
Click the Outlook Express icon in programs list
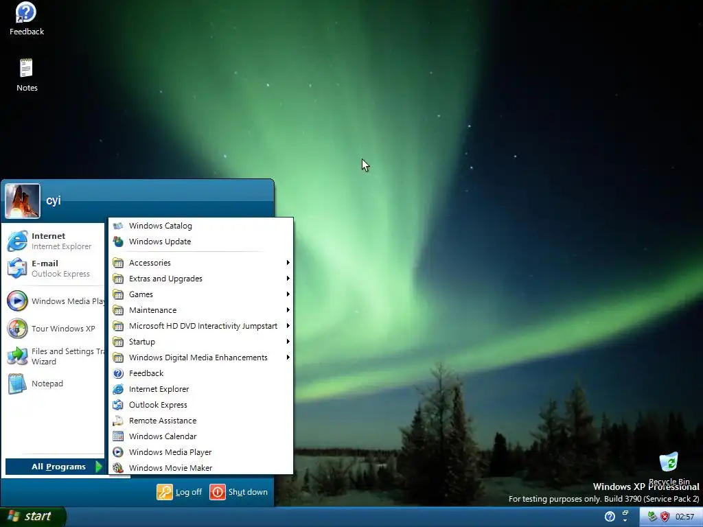(118, 405)
